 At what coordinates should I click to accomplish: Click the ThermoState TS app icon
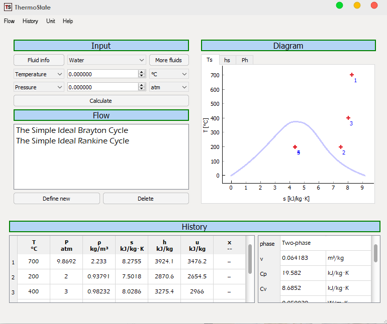[8, 7]
